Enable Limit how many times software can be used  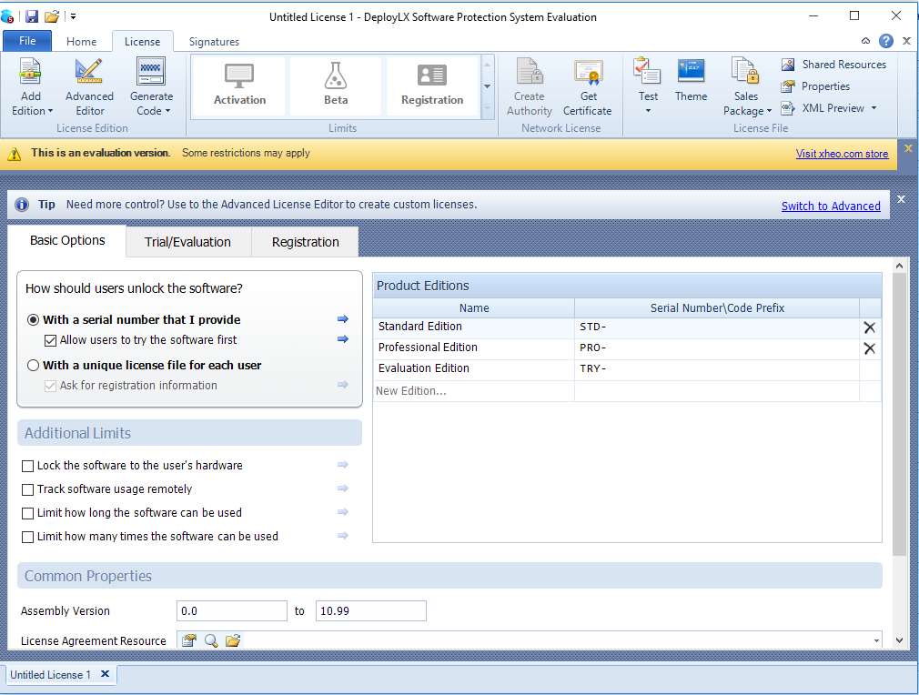pyautogui.click(x=27, y=537)
